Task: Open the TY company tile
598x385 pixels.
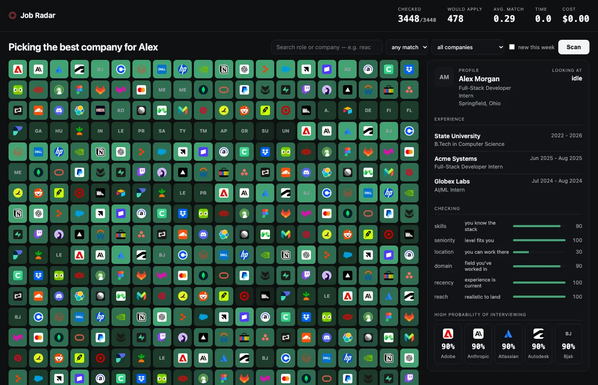Action: [183, 131]
